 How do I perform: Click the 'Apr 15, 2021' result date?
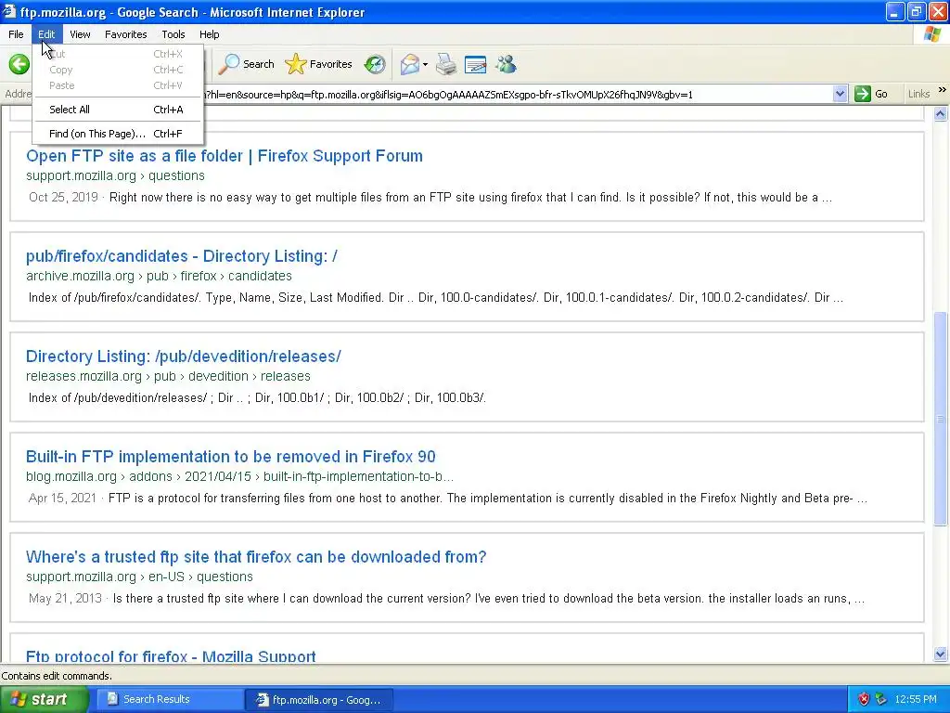62,499
